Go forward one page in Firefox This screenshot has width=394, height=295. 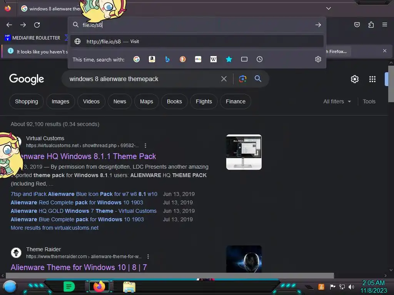click(x=23, y=25)
